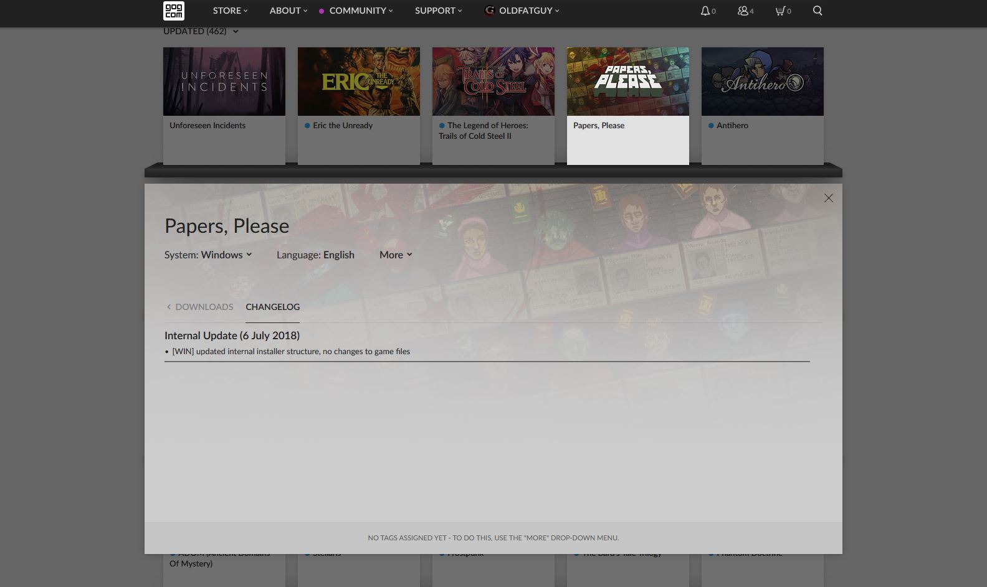The image size is (987, 587).
Task: Click Internal Update (6 July 2018) heading
Action: (x=232, y=336)
